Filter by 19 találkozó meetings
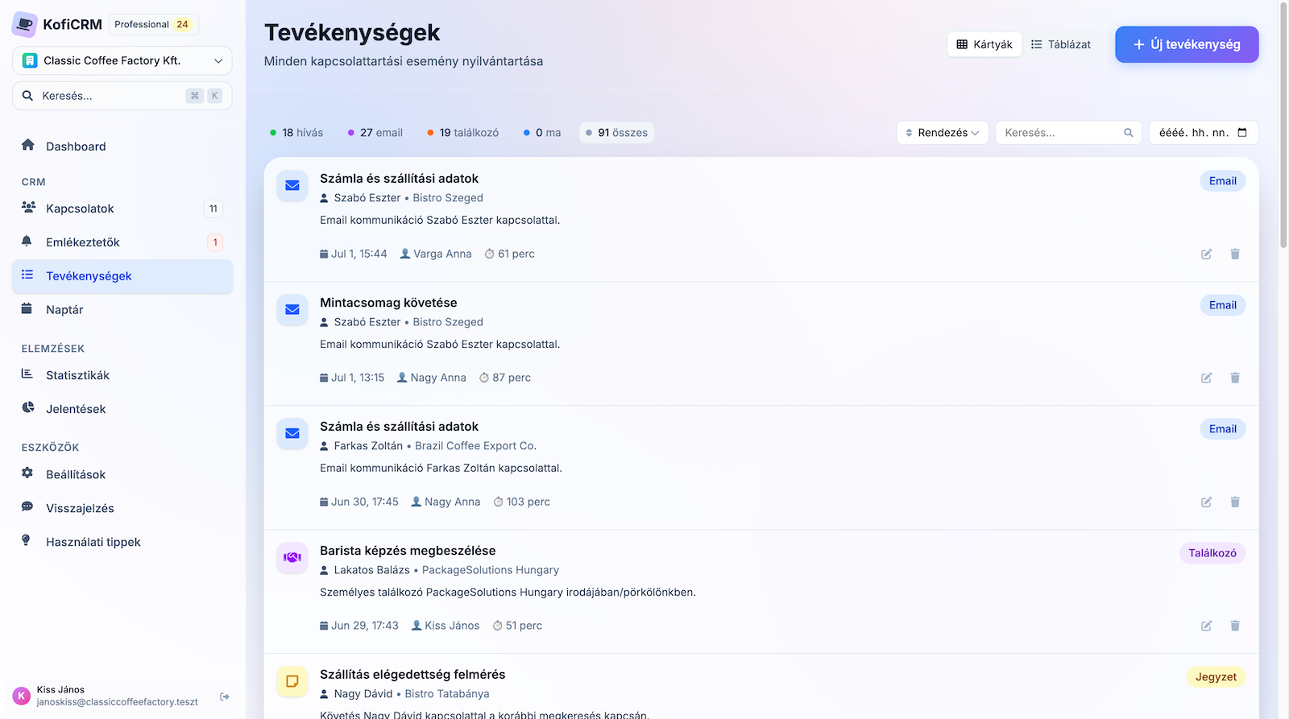 pos(463,133)
